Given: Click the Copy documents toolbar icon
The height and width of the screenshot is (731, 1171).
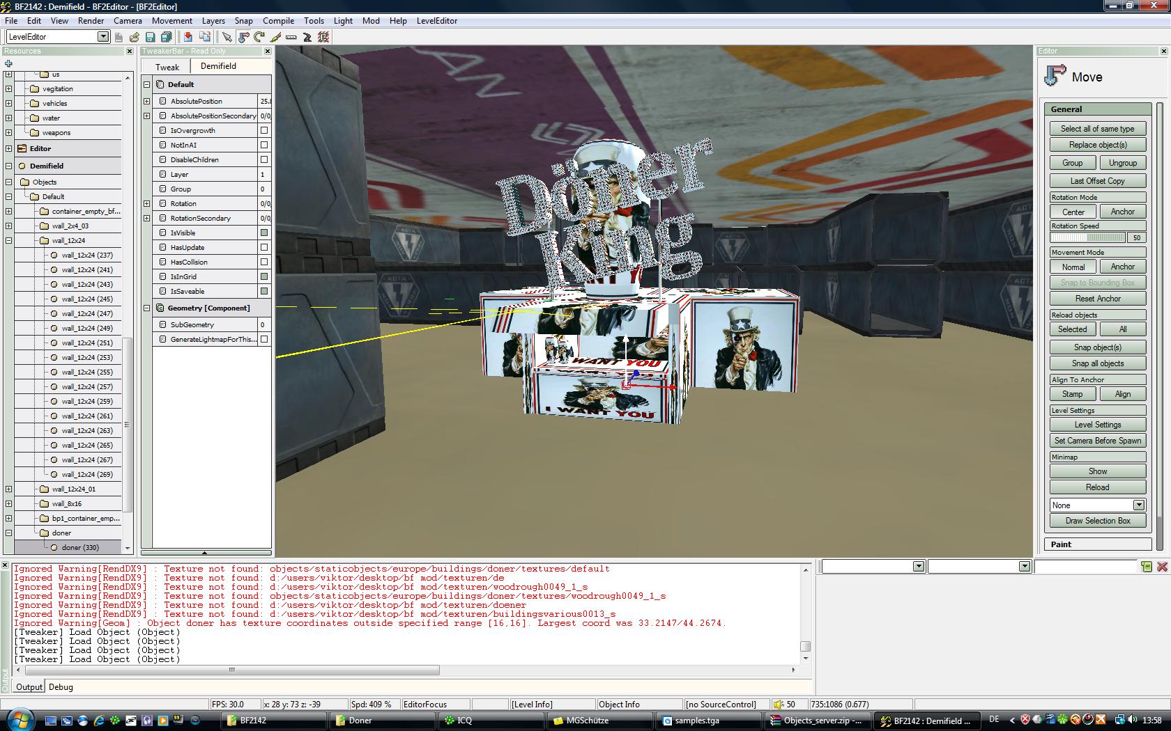Looking at the screenshot, I should pos(205,37).
